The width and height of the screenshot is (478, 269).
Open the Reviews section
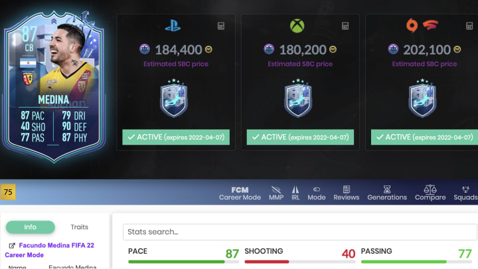tap(347, 193)
